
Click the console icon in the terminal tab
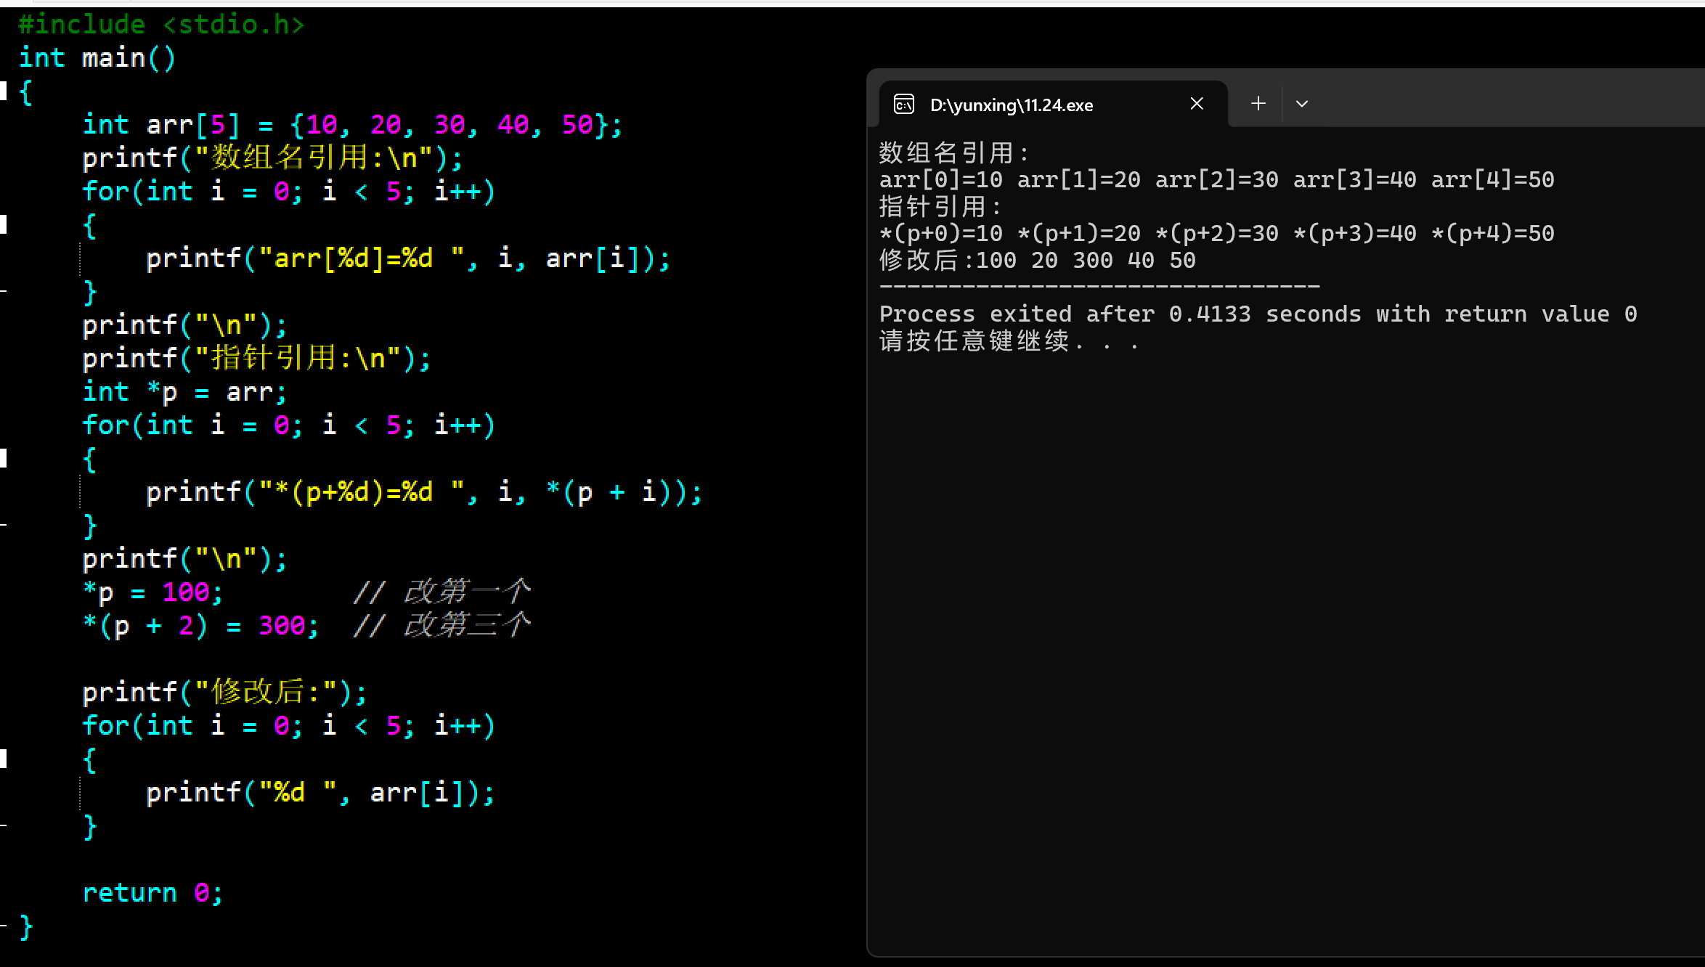tap(904, 105)
